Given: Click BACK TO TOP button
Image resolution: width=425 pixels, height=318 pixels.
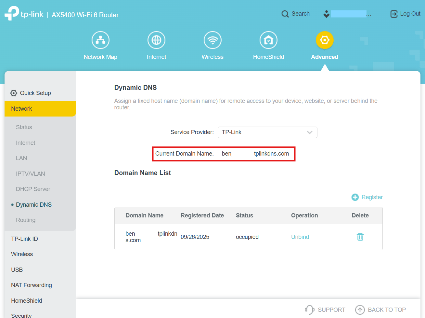Looking at the screenshot, I should coord(380,310).
